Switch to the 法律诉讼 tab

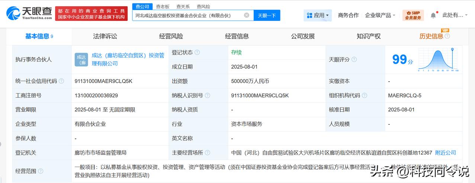105,36
